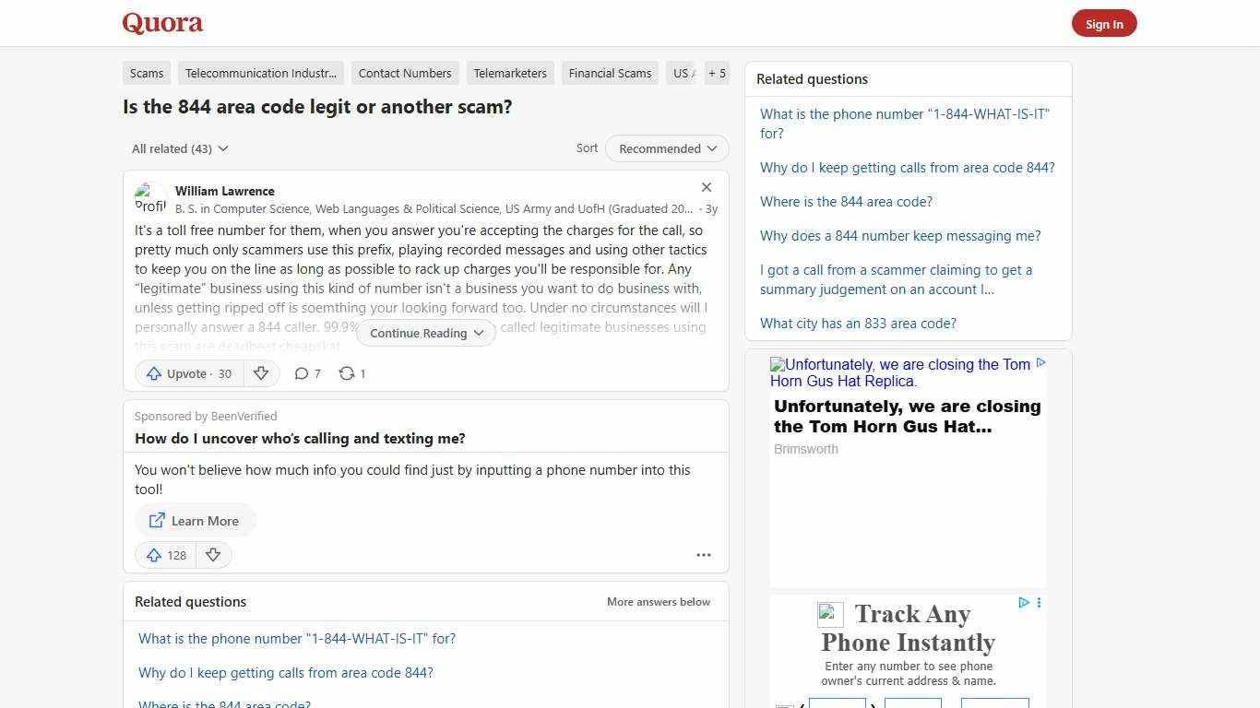This screenshot has height=708, width=1260.
Task: Downvote William Lawrence's answer
Action: click(x=261, y=373)
